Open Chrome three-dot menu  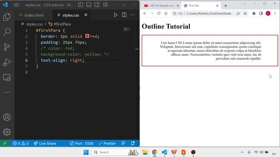(x=275, y=14)
